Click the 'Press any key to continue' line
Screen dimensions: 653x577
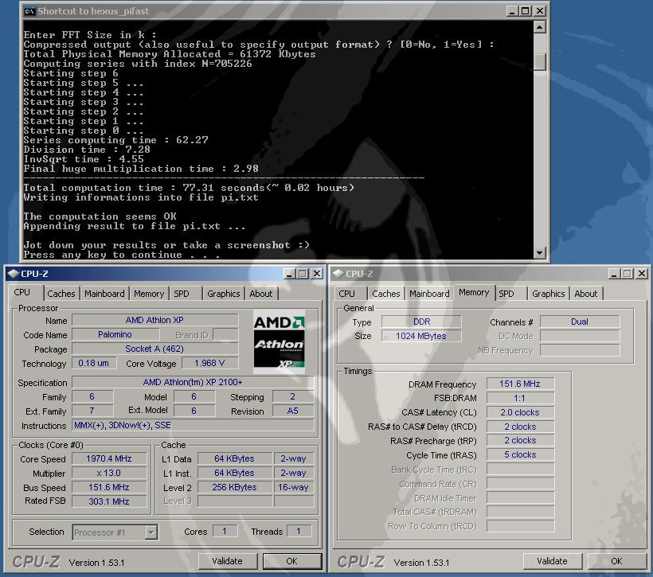[x=122, y=255]
